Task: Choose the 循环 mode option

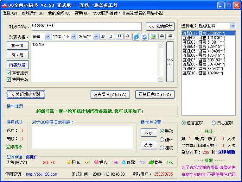Action: coord(161,140)
